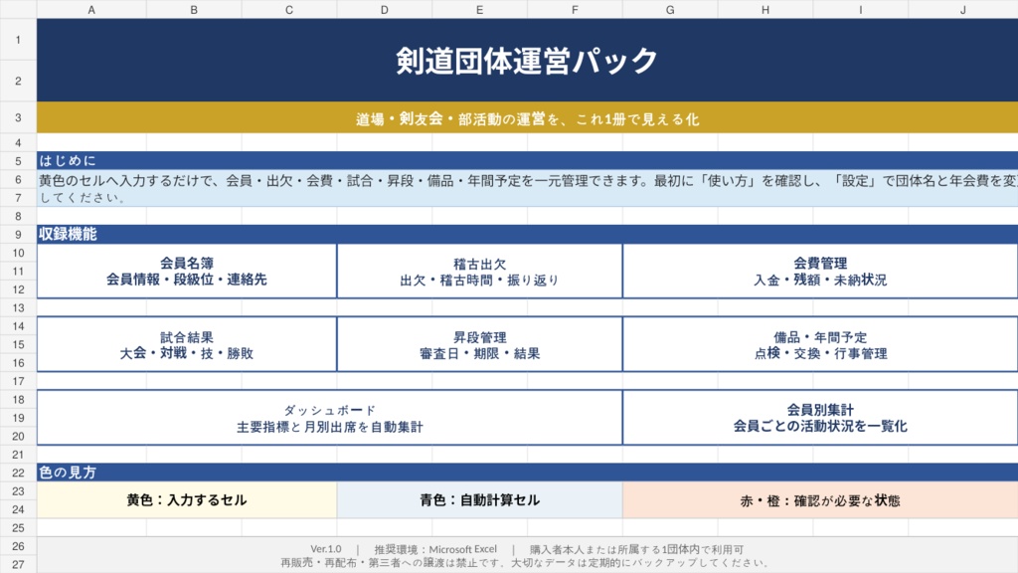Select column C header
The width and height of the screenshot is (1018, 573).
coord(289,9)
